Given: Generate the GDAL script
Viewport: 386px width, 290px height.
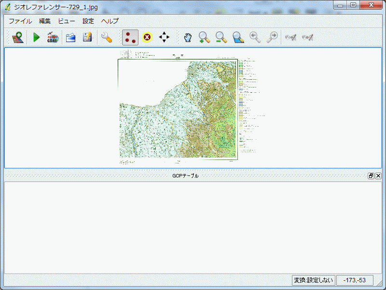Looking at the screenshot, I should [53, 37].
